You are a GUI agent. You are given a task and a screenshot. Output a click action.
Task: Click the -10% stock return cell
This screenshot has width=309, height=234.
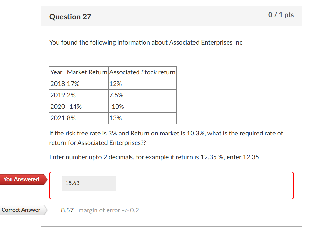(116, 107)
